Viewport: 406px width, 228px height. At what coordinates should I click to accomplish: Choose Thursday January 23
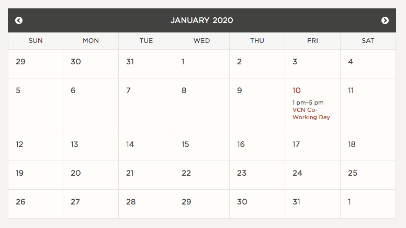(x=242, y=173)
